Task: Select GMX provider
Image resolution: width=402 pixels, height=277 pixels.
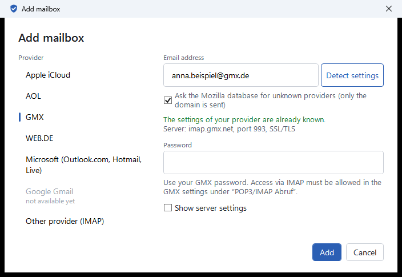Action: point(35,117)
